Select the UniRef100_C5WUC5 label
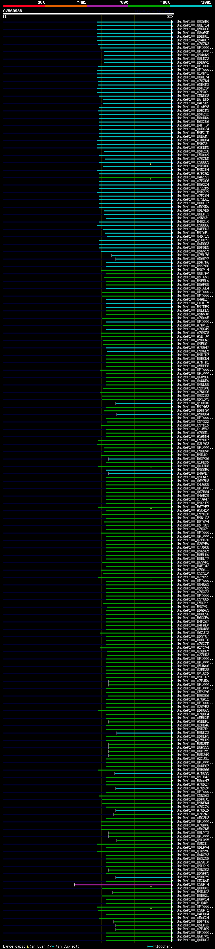 [192, 163]
